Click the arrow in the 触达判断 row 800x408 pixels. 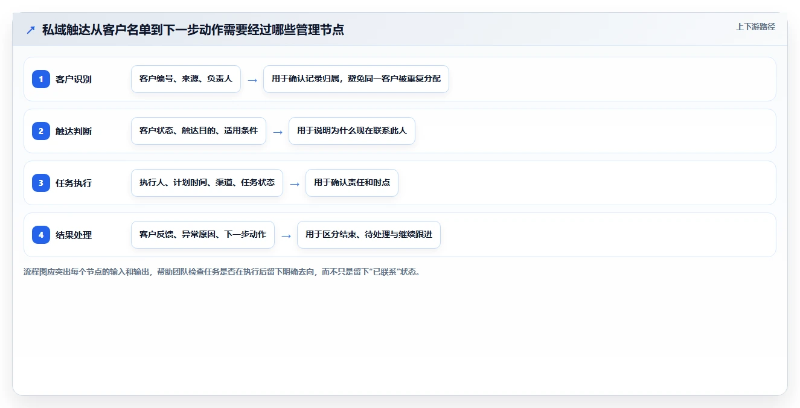coord(278,132)
